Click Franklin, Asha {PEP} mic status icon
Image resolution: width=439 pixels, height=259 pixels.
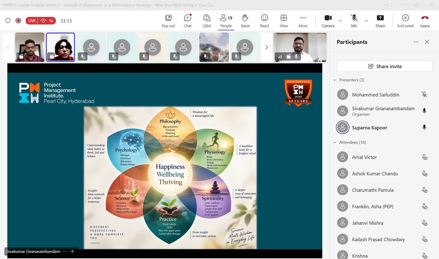424,206
